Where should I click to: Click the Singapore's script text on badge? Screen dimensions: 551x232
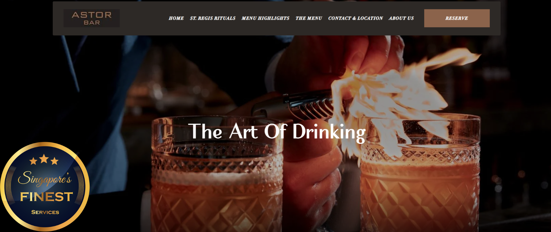(x=45, y=178)
